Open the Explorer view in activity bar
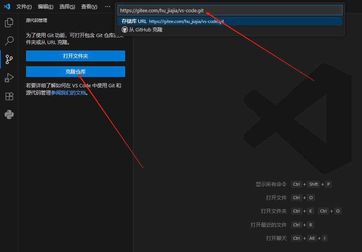This screenshot has height=252, width=362. [x=9, y=23]
